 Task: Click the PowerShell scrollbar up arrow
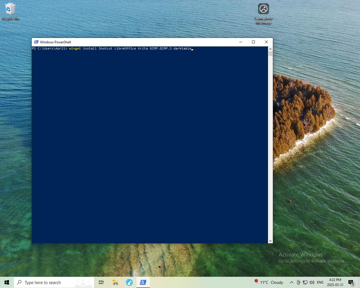coord(270,49)
